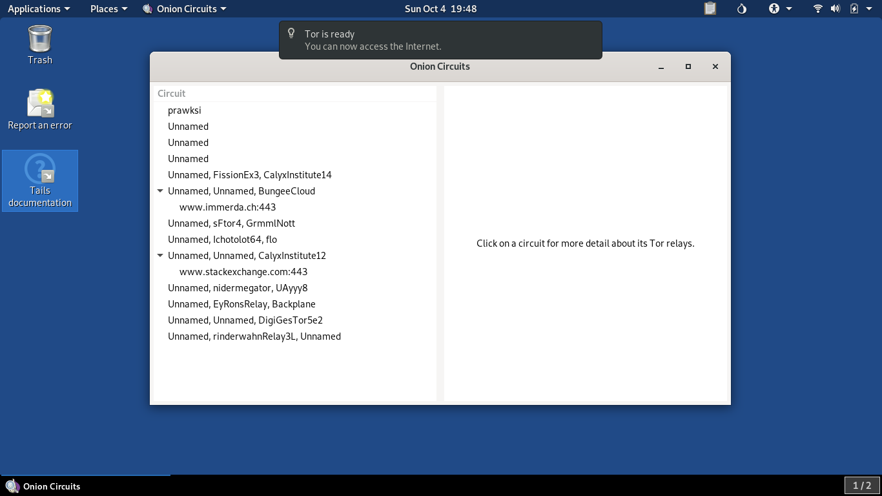Open the Trash desktop icon

(40, 44)
